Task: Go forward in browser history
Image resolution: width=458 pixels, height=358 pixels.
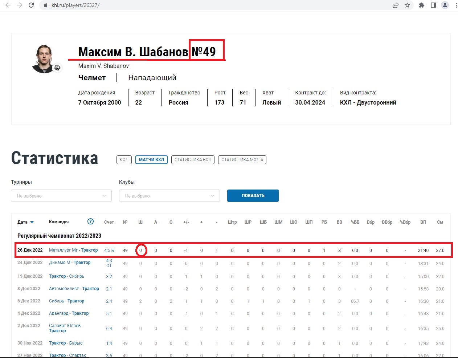Action: point(20,5)
